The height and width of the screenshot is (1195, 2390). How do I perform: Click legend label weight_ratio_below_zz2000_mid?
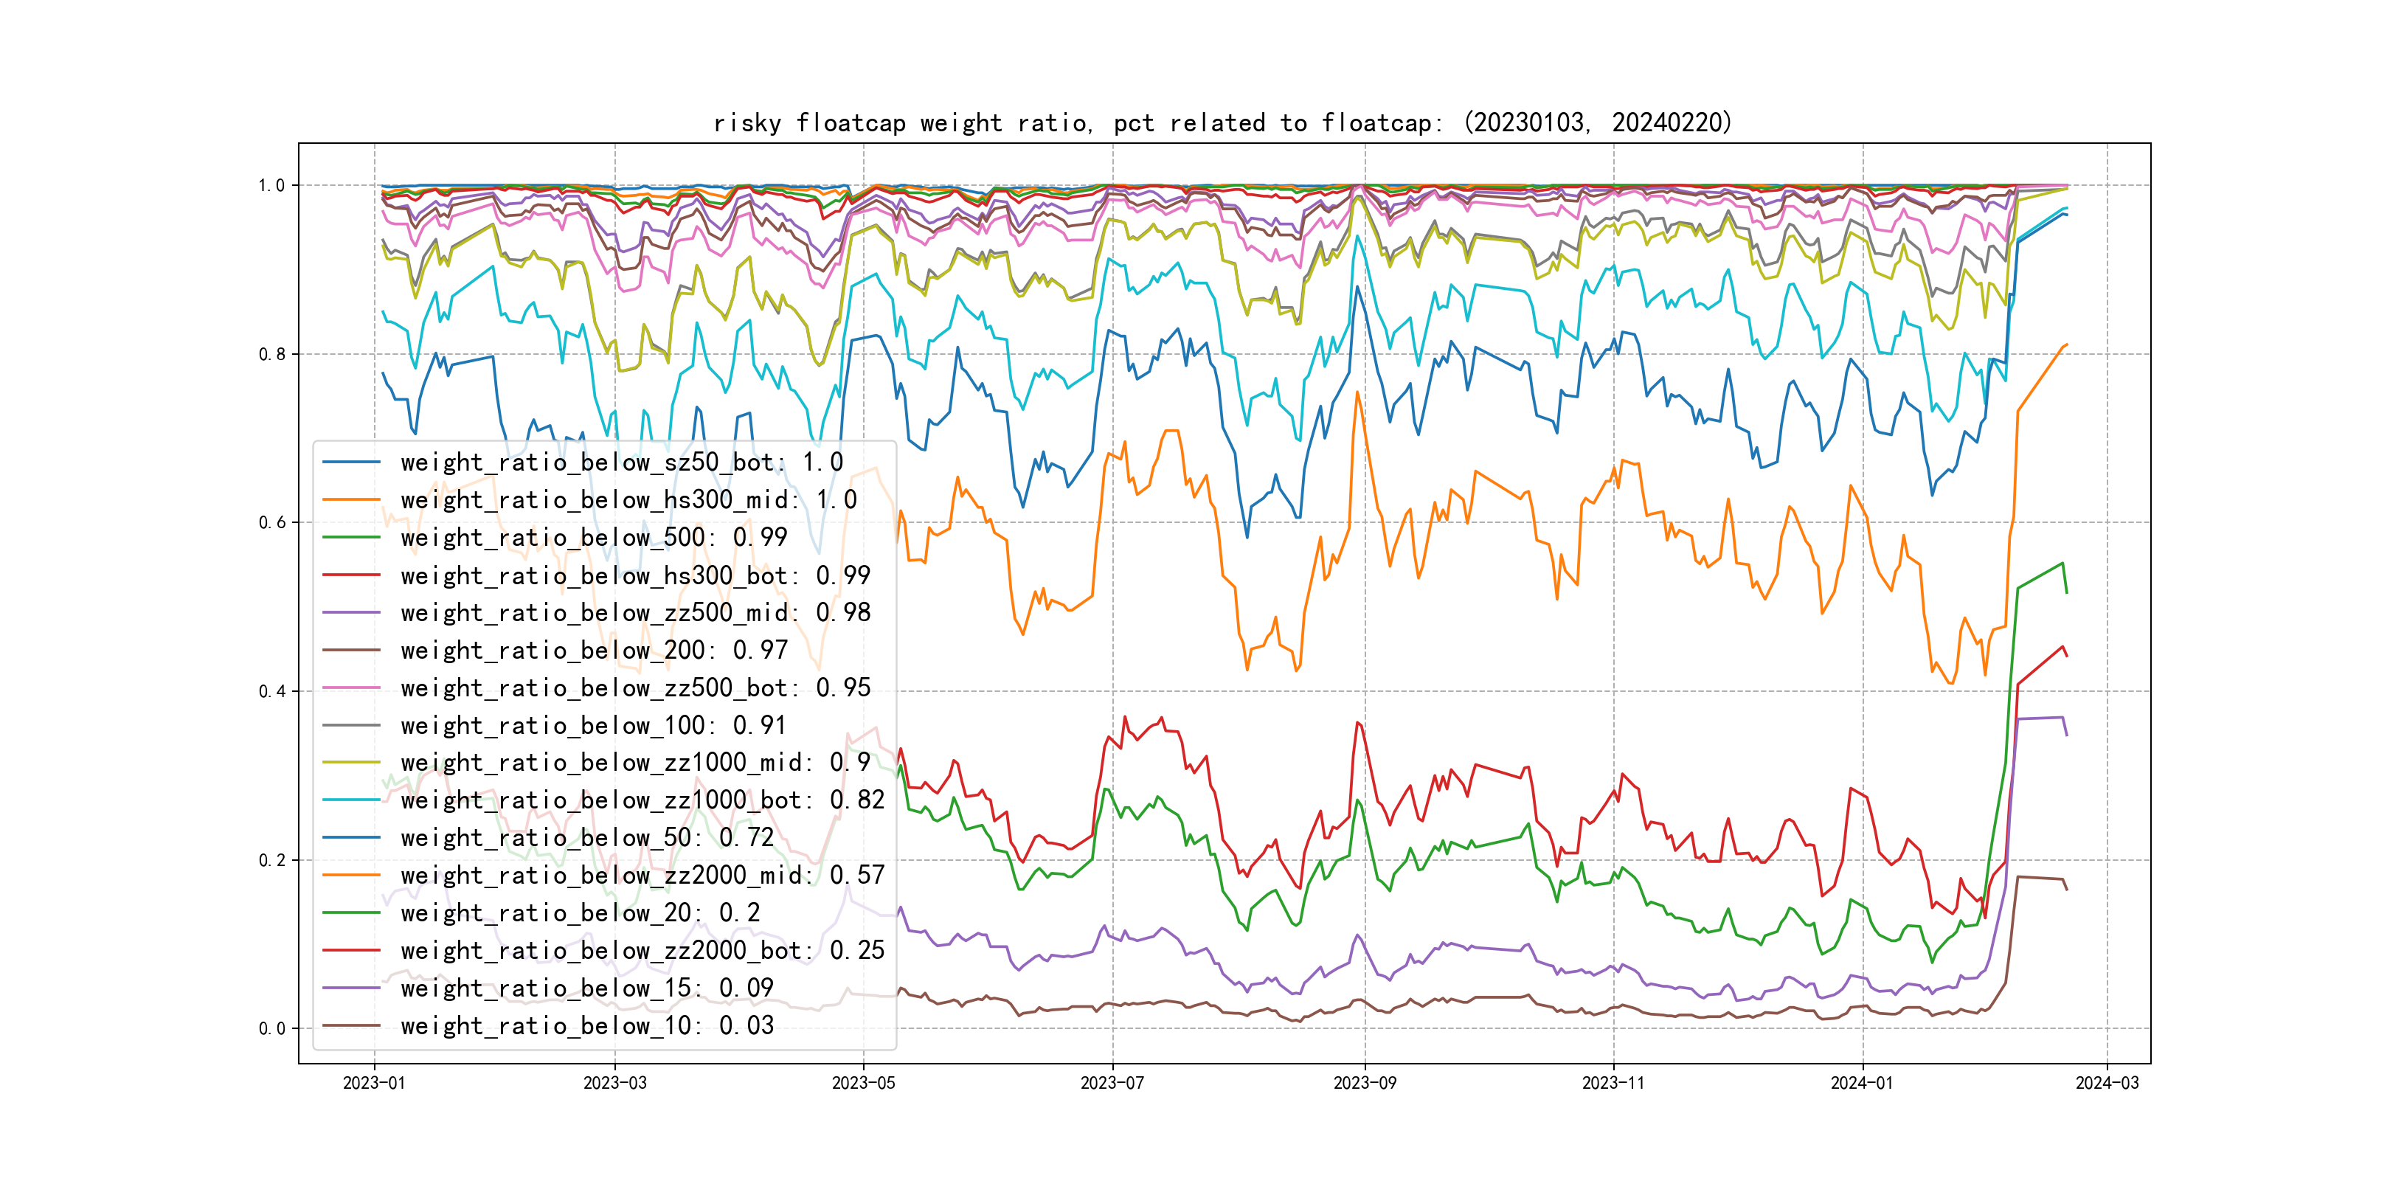tap(642, 876)
